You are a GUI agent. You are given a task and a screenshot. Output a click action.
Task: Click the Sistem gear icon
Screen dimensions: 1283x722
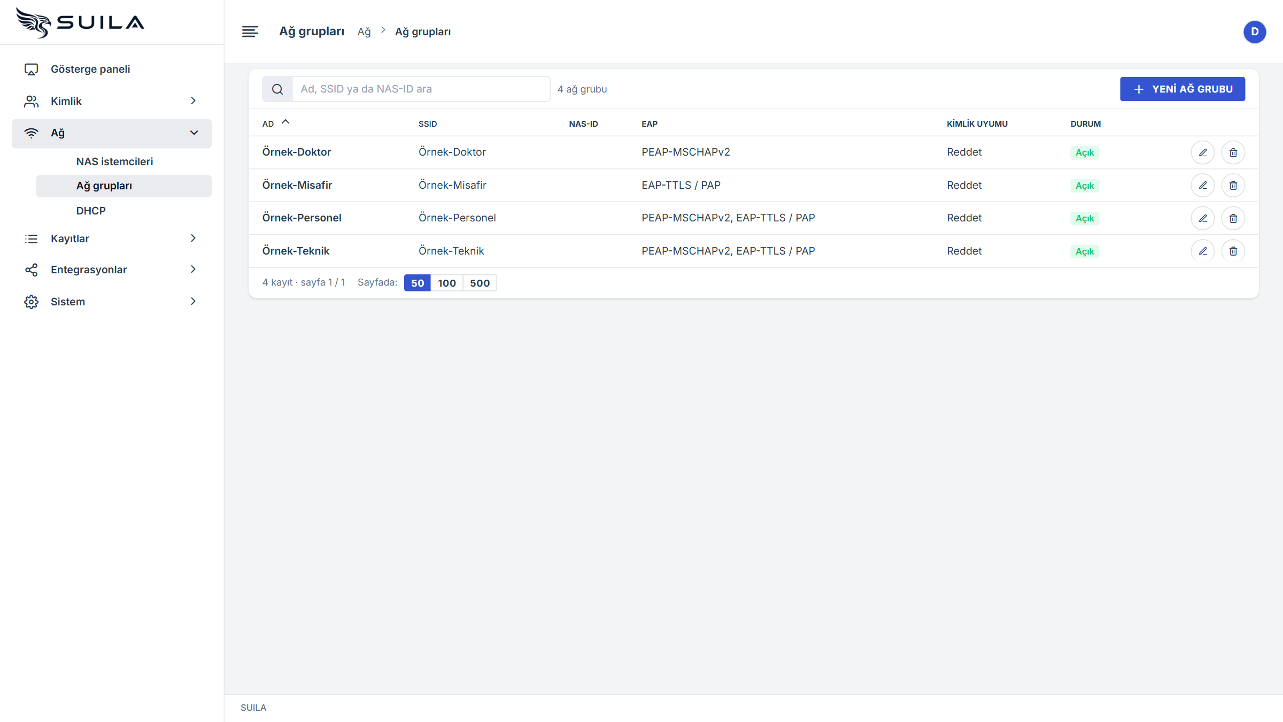31,302
